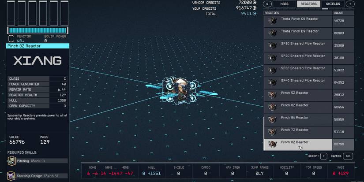Select the SF40 Sheared Flow Reactor icon
The width and height of the screenshot is (364, 182).
(272, 82)
